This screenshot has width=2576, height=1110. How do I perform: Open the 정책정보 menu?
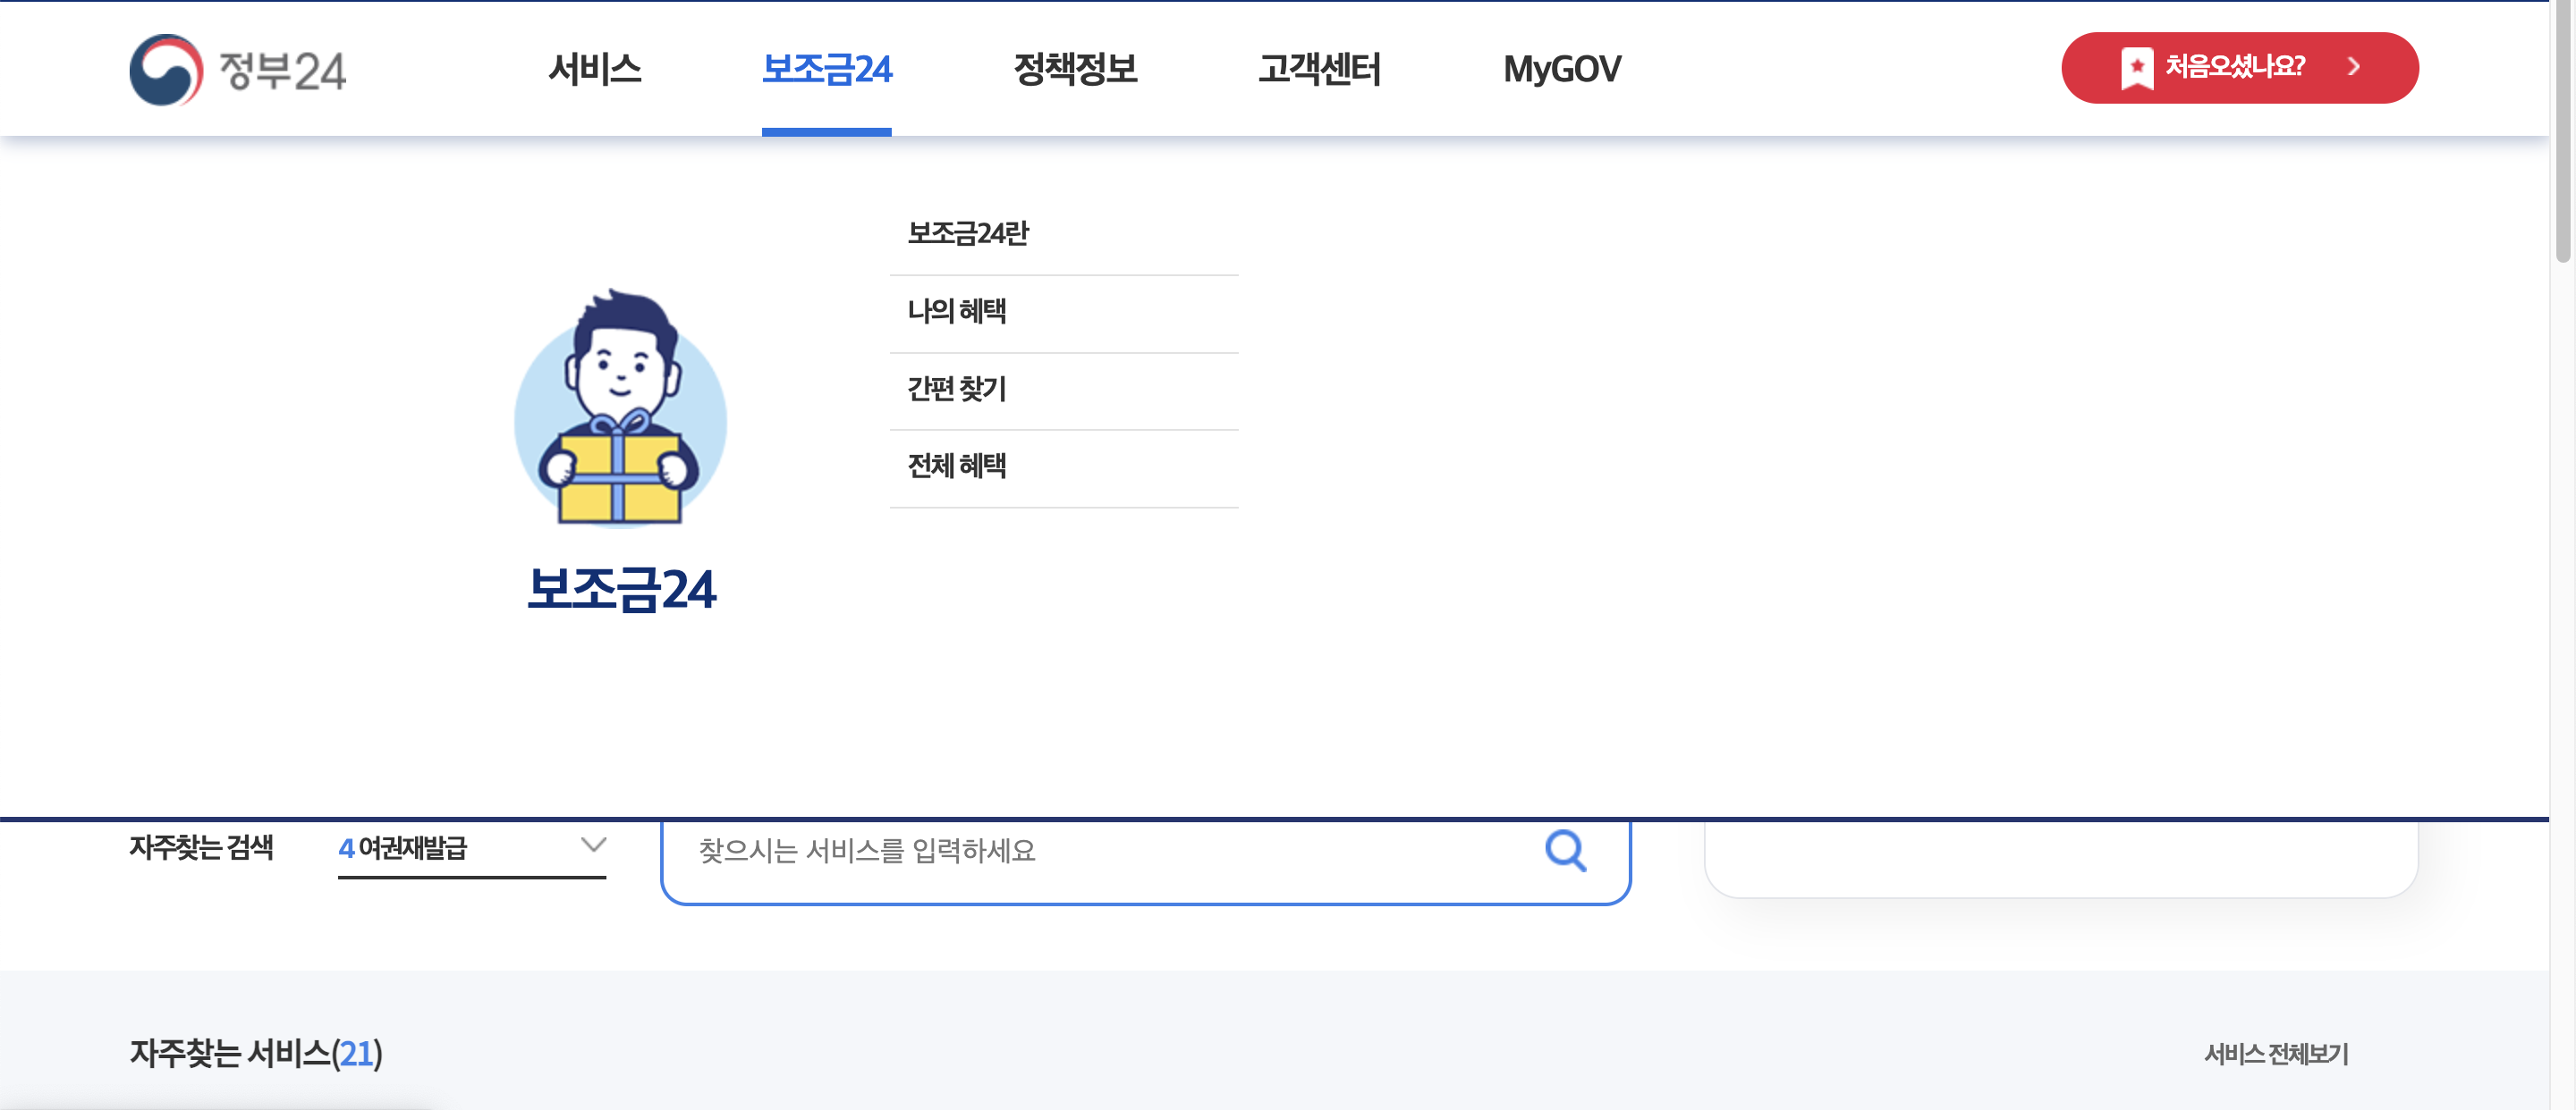tap(1075, 69)
